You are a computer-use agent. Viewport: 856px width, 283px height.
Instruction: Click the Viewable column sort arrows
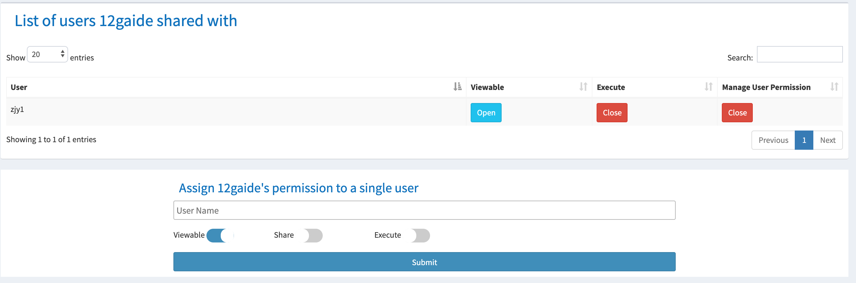(583, 87)
